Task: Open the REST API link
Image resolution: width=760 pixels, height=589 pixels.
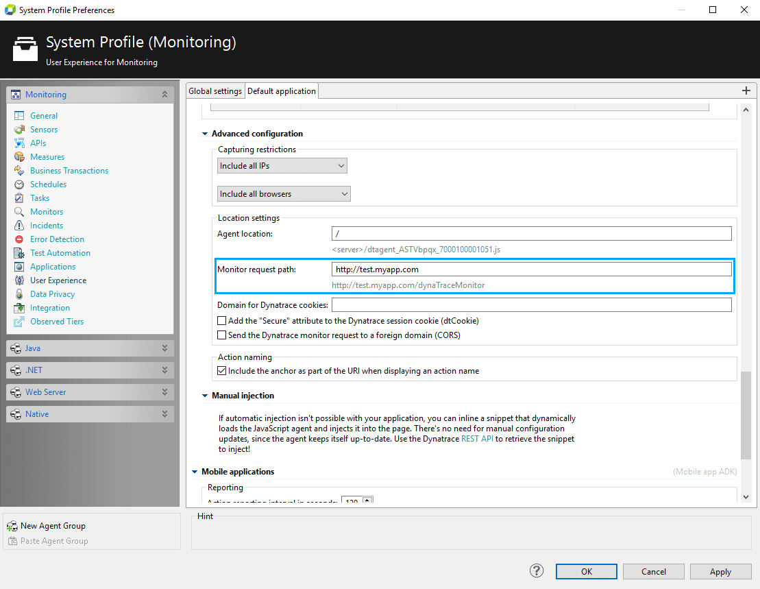Action: [477, 439]
